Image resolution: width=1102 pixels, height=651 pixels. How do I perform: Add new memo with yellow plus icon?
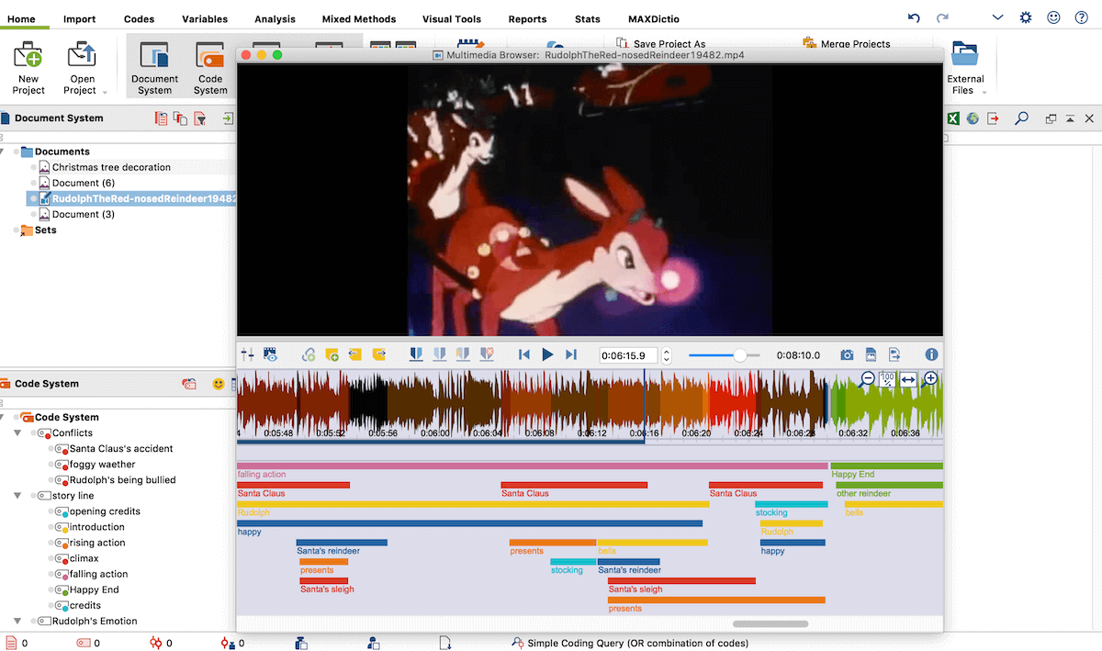[332, 354]
